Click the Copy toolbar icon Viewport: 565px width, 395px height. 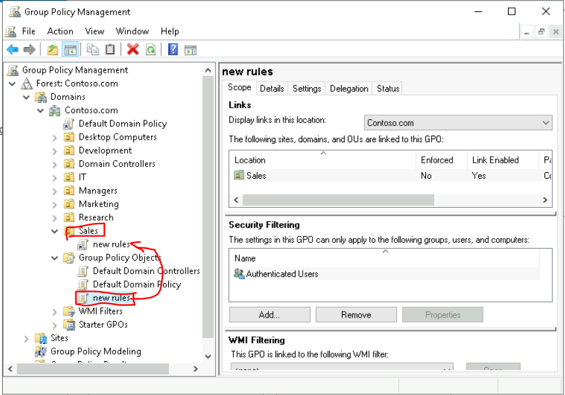tap(93, 50)
